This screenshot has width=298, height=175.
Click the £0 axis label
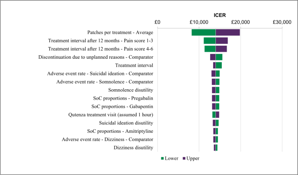pyautogui.click(x=157, y=22)
